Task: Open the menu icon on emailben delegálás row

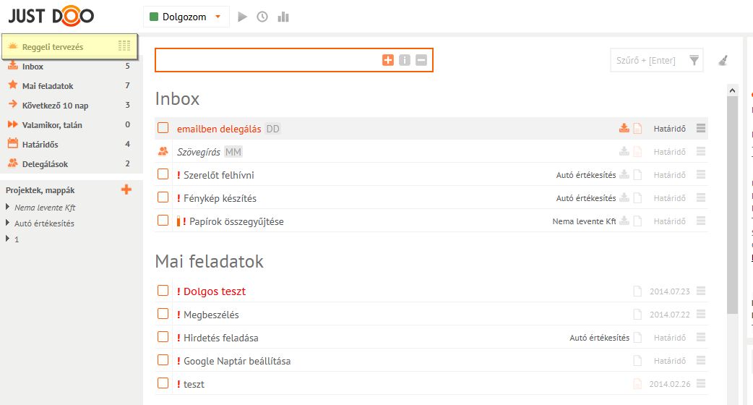Action: coord(701,128)
